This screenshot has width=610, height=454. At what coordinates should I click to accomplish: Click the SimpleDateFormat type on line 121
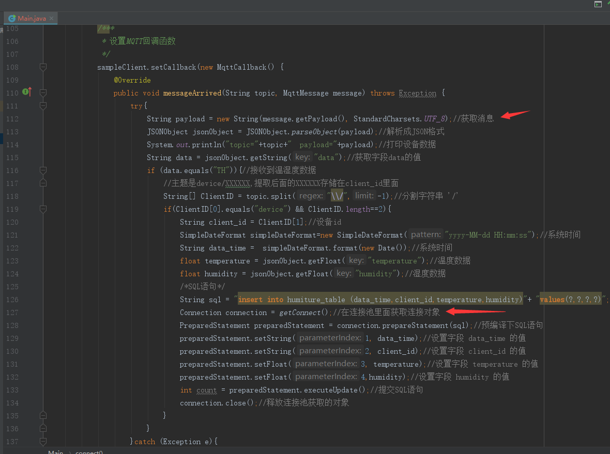pyautogui.click(x=213, y=235)
